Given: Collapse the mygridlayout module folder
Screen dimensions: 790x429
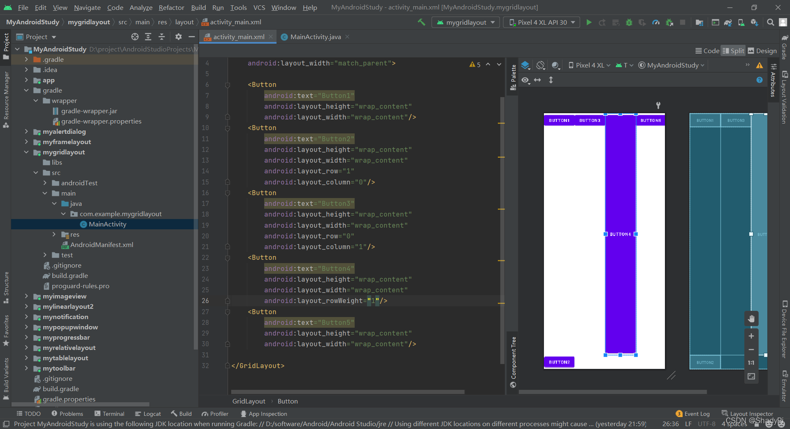Looking at the screenshot, I should pos(26,152).
